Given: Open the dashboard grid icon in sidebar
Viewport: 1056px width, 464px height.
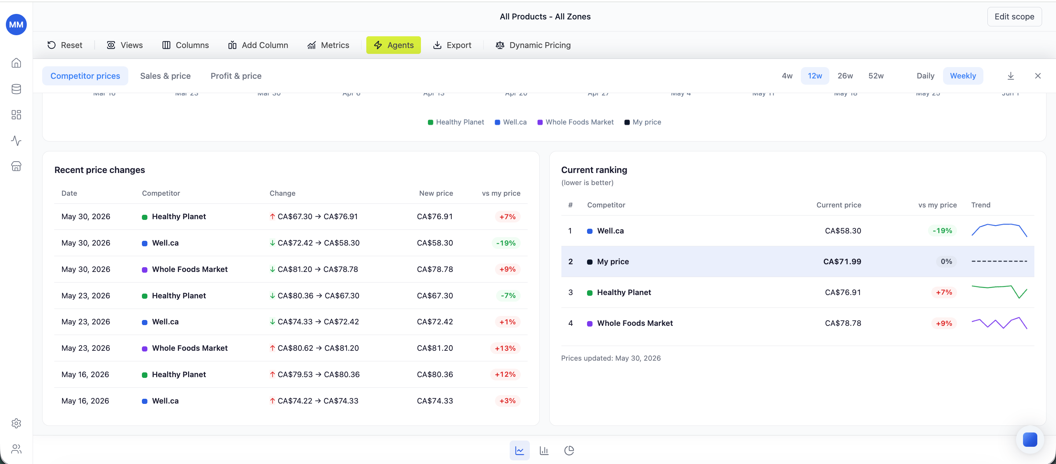Looking at the screenshot, I should coord(16,115).
